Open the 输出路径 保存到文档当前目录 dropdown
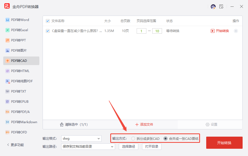 click(x=88, y=147)
